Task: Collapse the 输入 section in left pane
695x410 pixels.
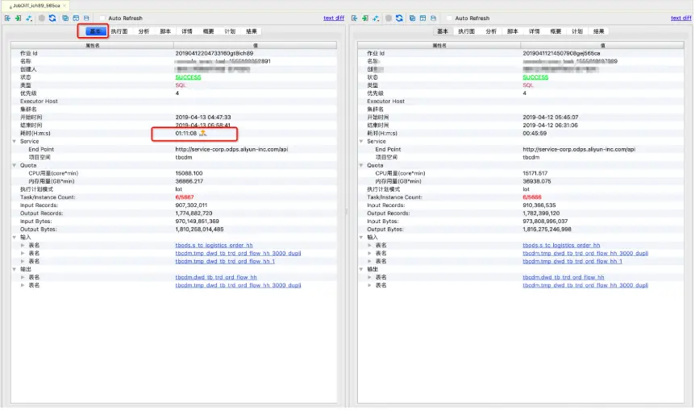Action: [15, 238]
